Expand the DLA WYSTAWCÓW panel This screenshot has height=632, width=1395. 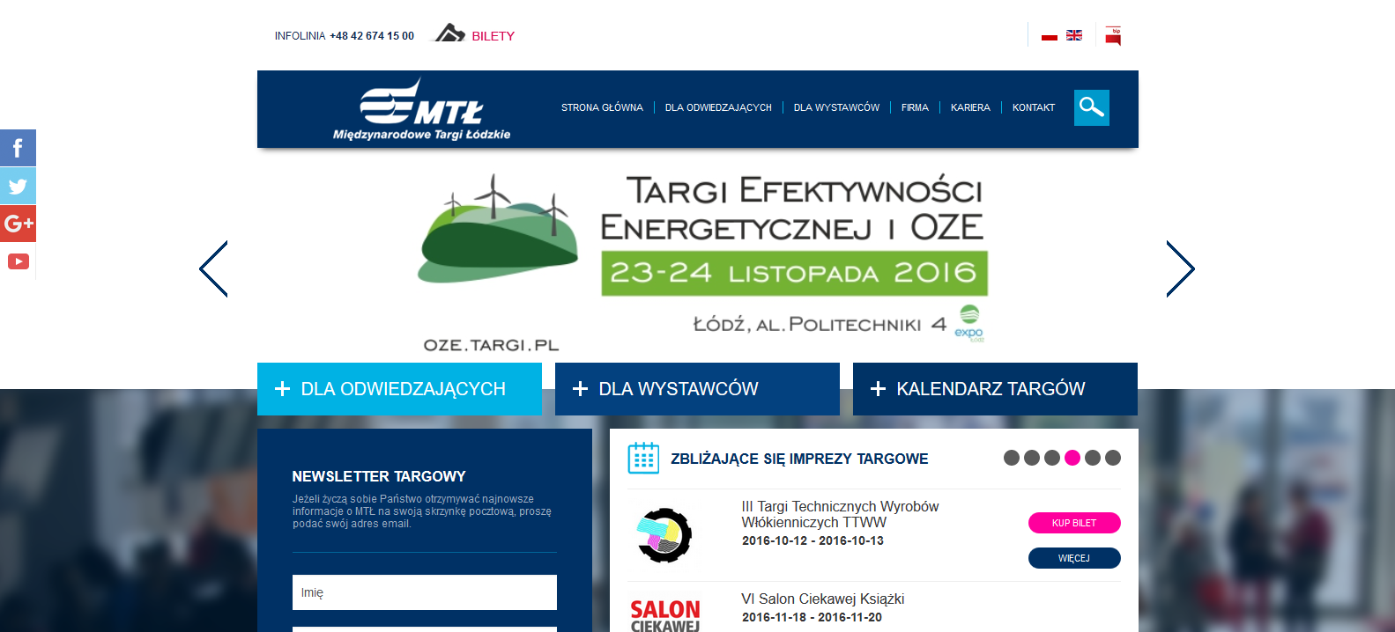[697, 389]
